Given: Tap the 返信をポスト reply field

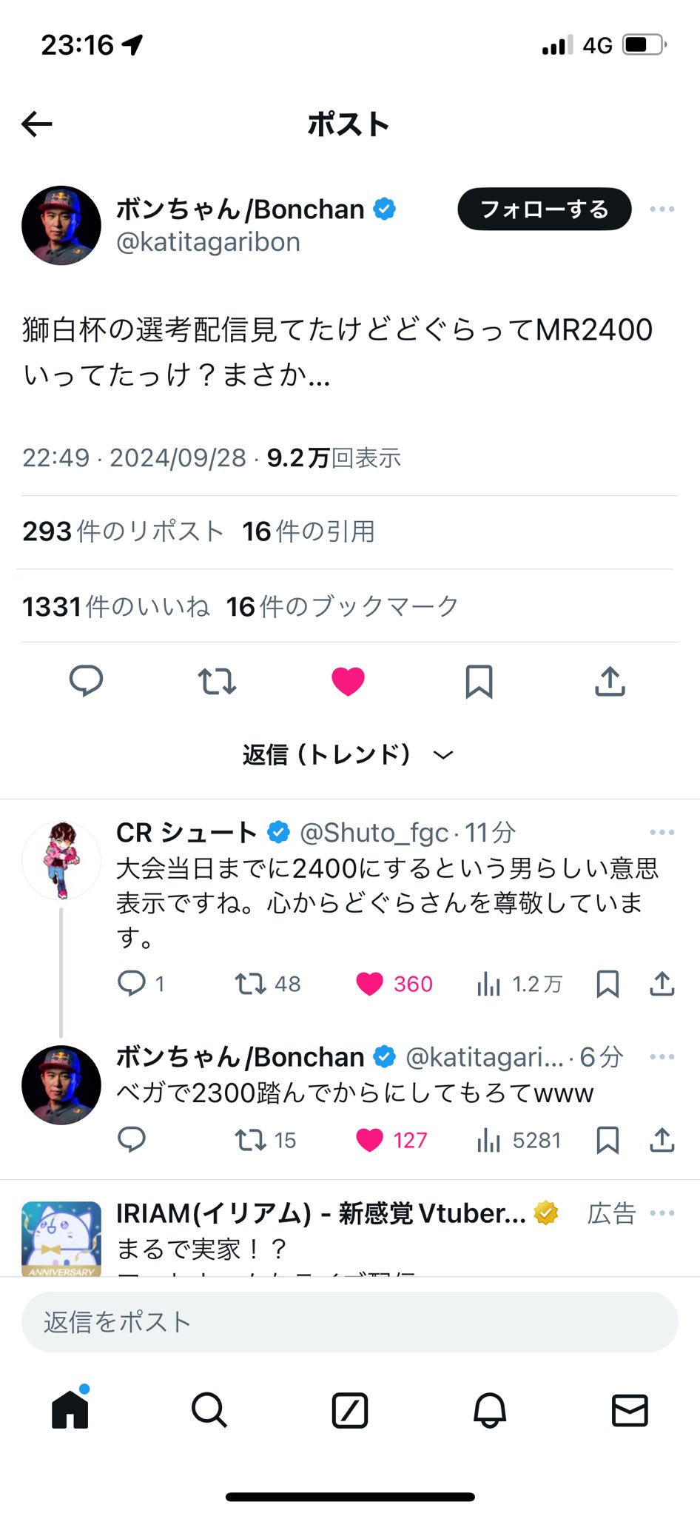Looking at the screenshot, I should pyautogui.click(x=349, y=1322).
